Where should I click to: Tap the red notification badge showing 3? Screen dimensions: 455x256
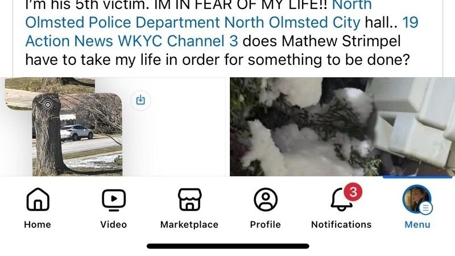click(x=353, y=192)
